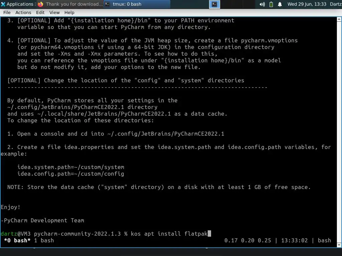
Task: Click the 'bash' label at the tmux status right
Action: click(324, 240)
